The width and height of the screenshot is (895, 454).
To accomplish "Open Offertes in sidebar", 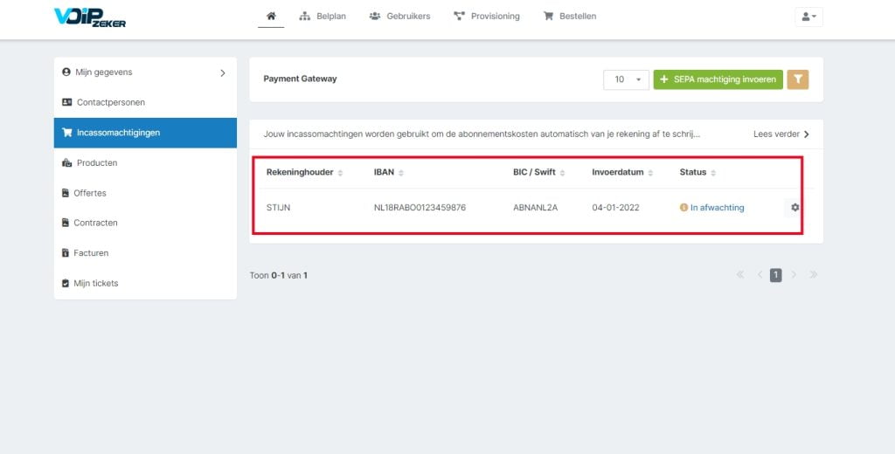I will point(146,193).
